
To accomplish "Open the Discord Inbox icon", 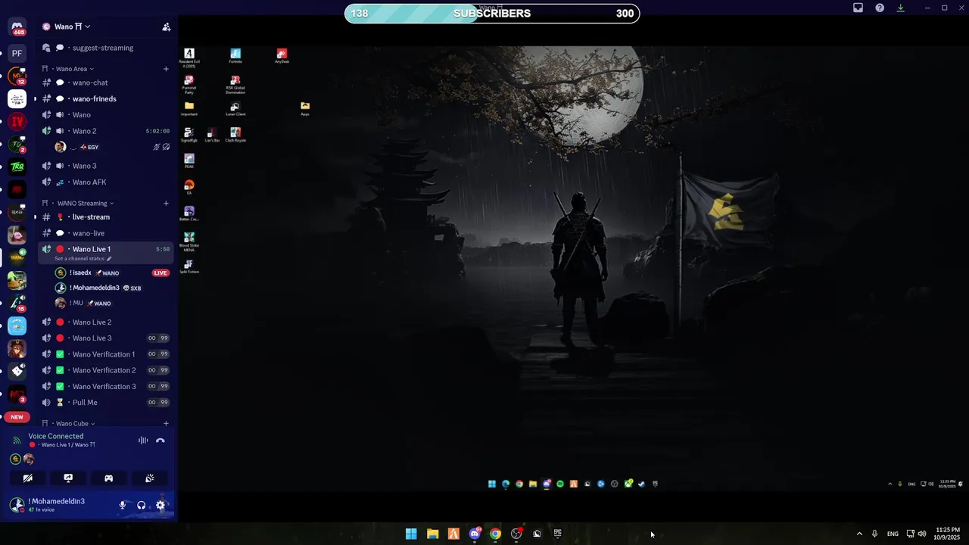I will click(858, 8).
